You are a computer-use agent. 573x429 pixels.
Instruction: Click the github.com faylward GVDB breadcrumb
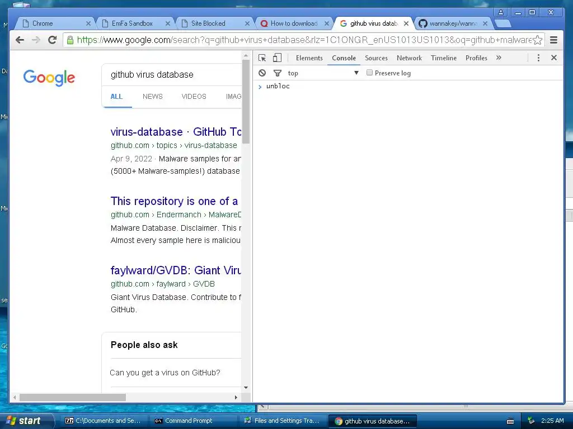pyautogui.click(x=163, y=284)
